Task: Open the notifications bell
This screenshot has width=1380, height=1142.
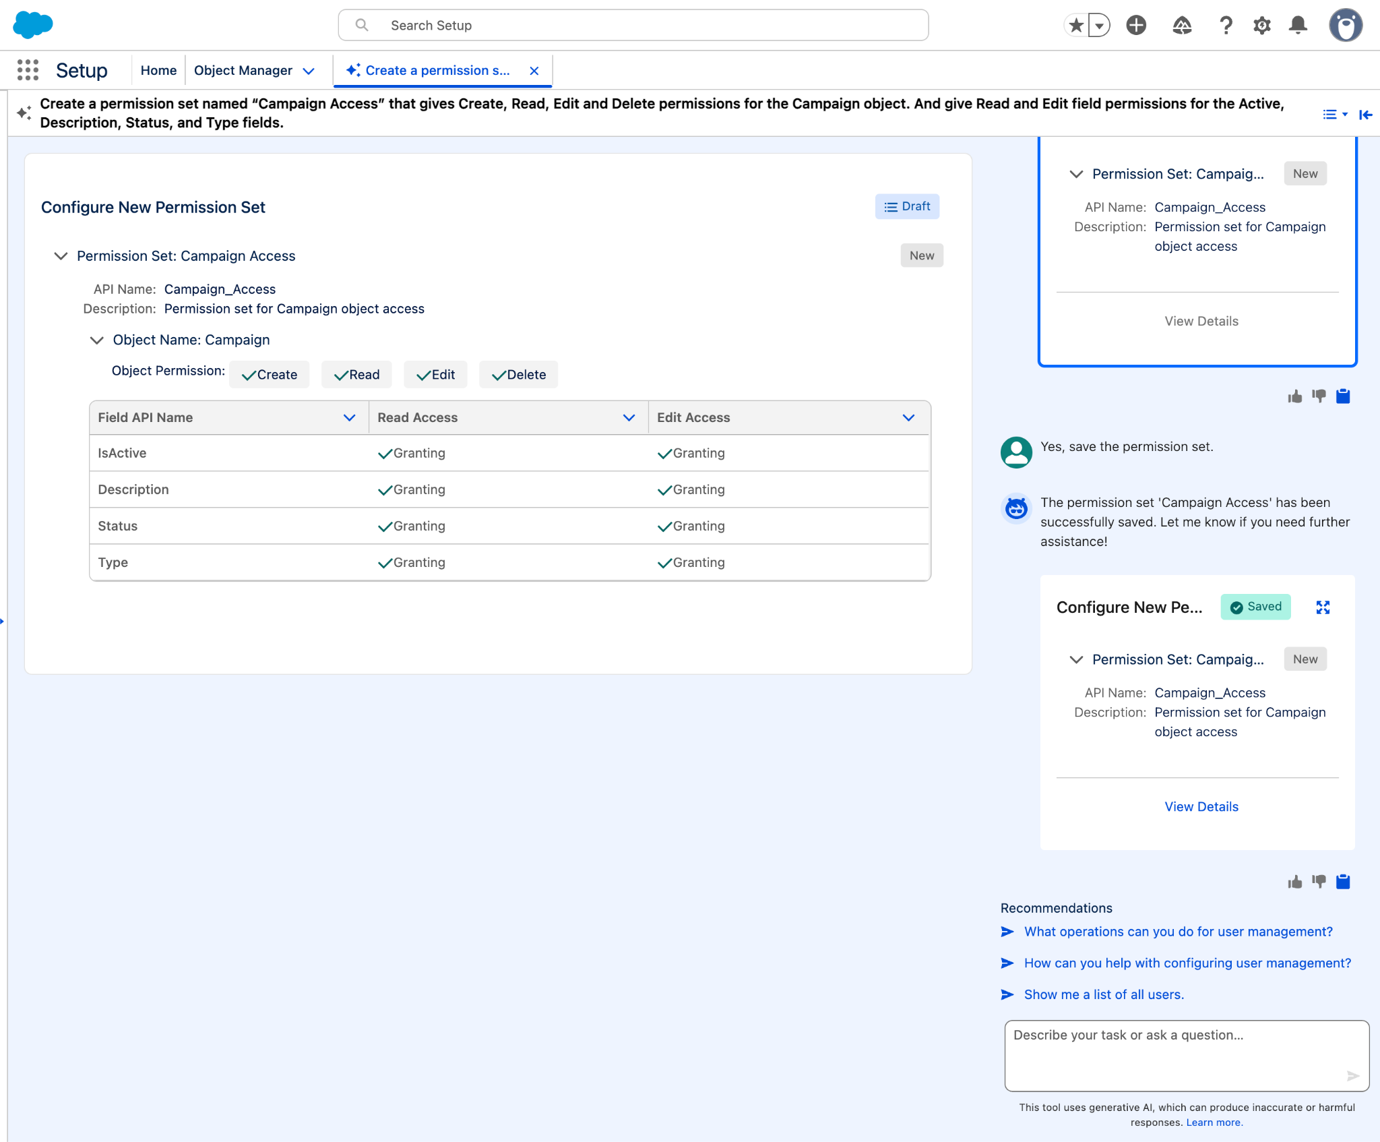Action: [1298, 26]
